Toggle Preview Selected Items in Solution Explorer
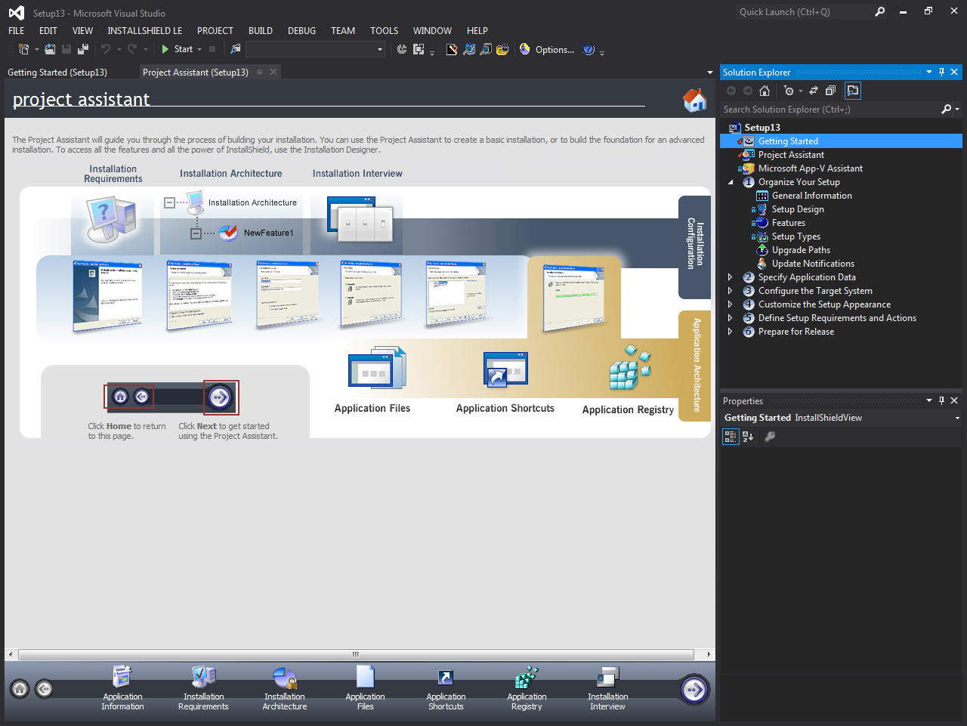The height and width of the screenshot is (726, 967). 853,91
